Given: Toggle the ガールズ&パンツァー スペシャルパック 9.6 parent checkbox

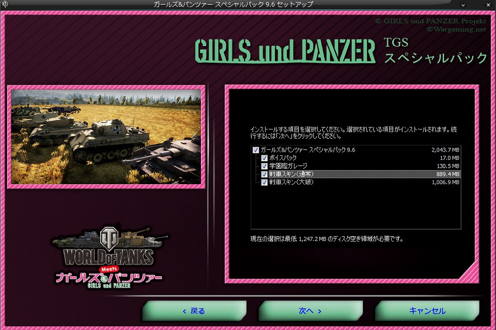Looking at the screenshot, I should tap(256, 149).
